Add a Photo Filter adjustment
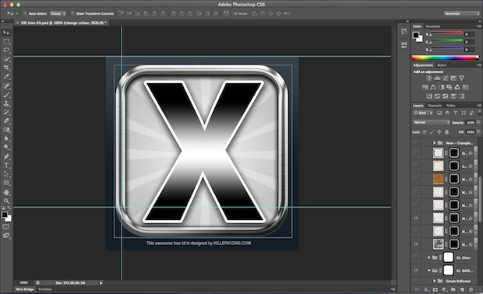 (x=450, y=87)
